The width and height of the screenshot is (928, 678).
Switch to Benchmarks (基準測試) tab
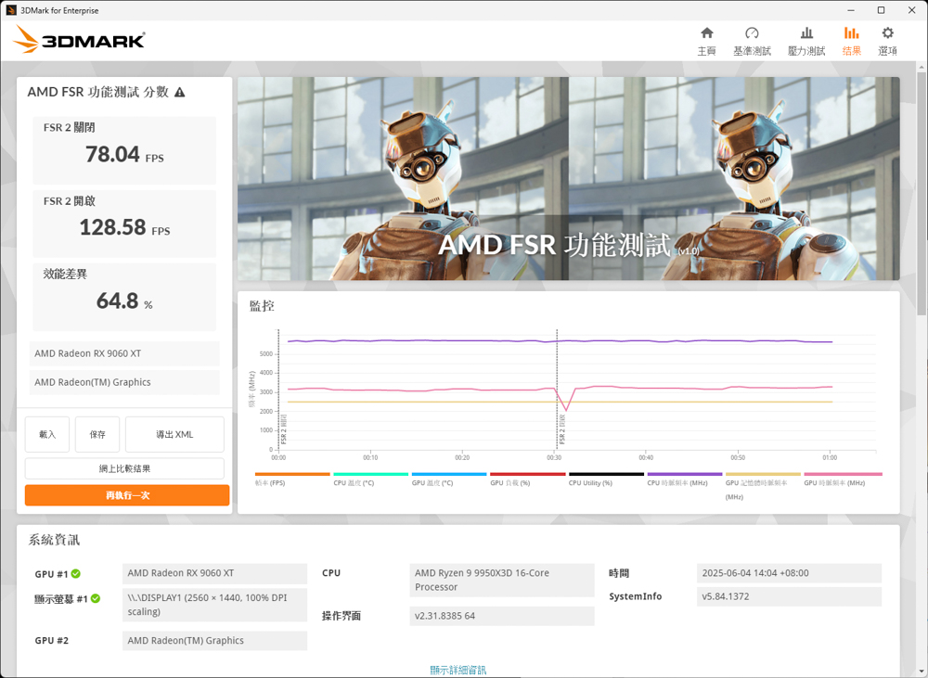tap(752, 42)
